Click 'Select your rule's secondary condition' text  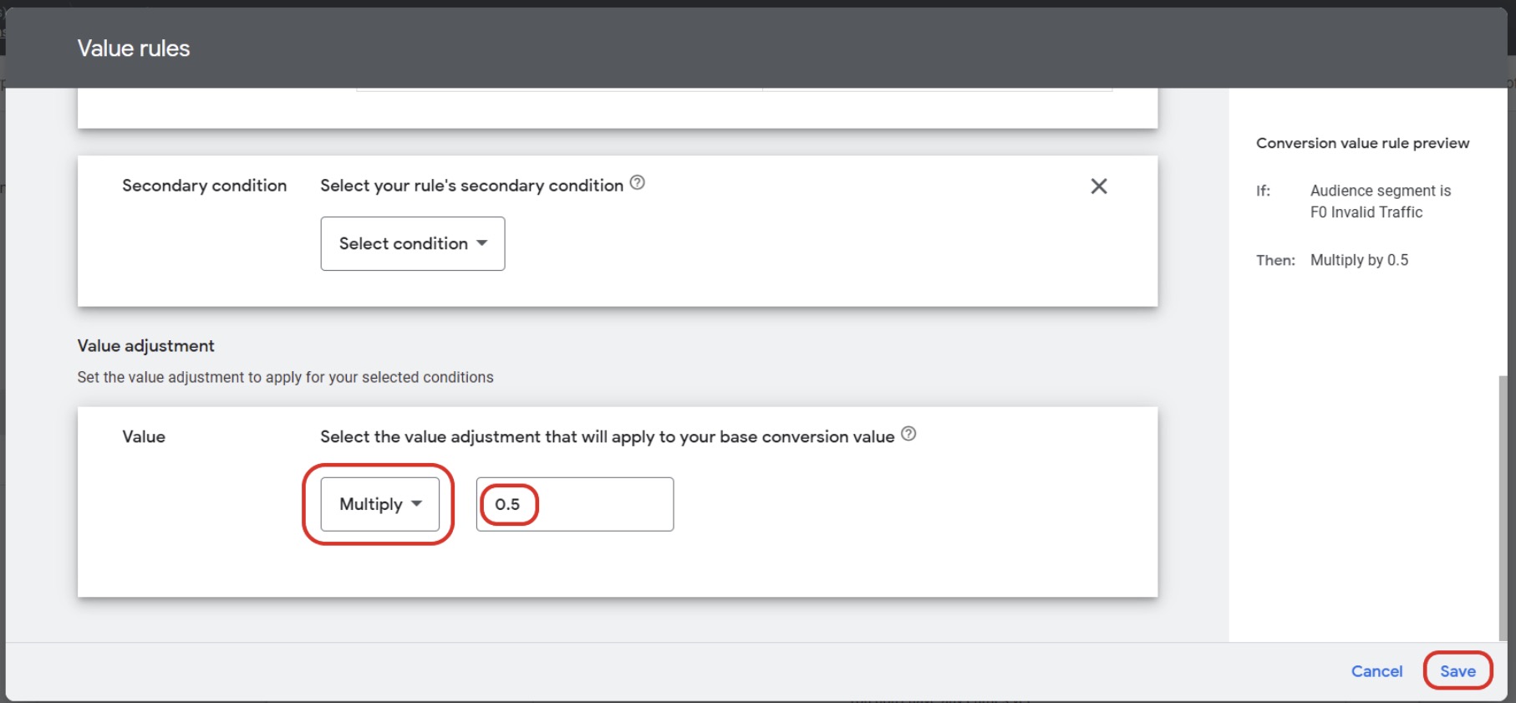pyautogui.click(x=471, y=186)
